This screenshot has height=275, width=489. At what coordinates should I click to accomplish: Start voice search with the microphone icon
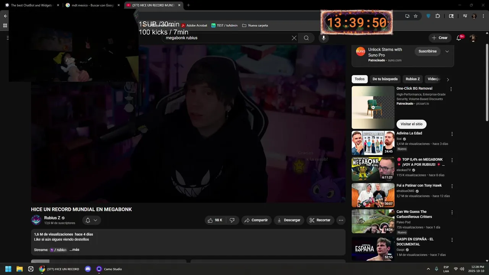[x=324, y=38]
